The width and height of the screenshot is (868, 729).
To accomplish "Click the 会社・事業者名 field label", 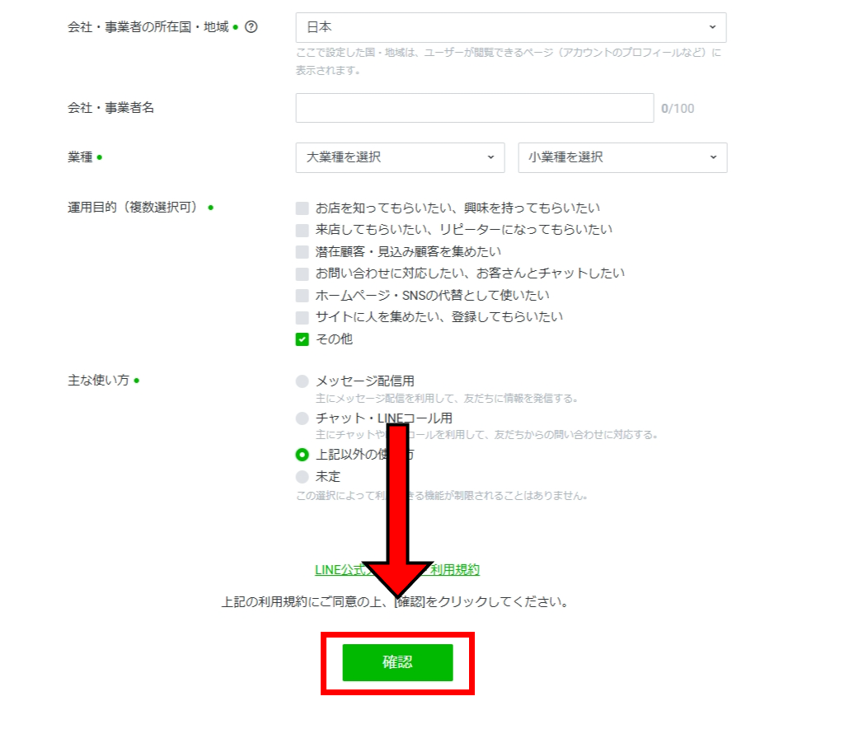I will 110,108.
